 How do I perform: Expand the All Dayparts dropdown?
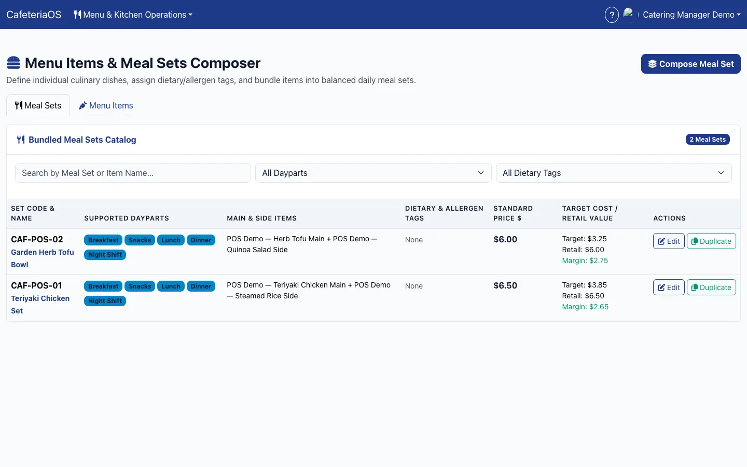pyautogui.click(x=373, y=173)
